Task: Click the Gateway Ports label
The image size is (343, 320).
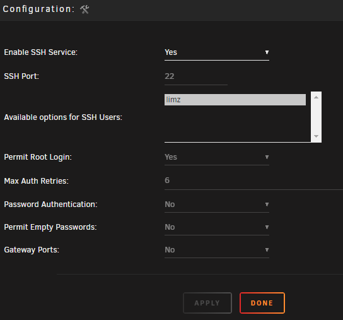Action: pos(32,250)
